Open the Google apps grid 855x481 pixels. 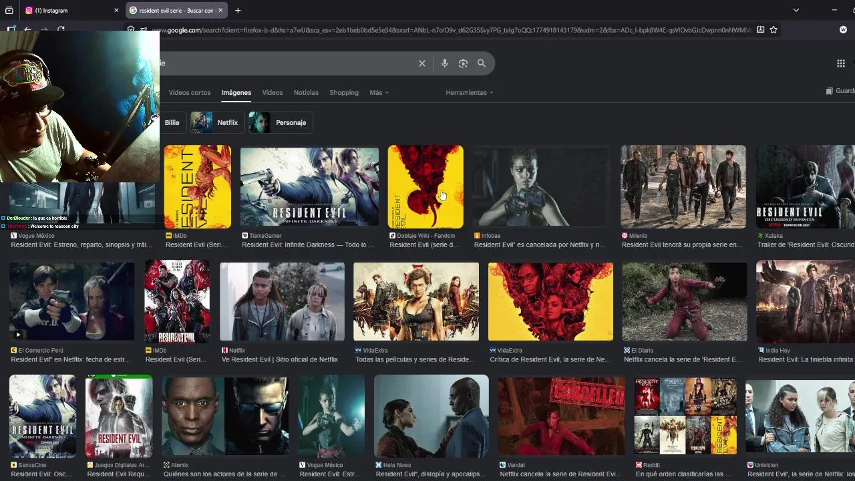click(x=840, y=63)
